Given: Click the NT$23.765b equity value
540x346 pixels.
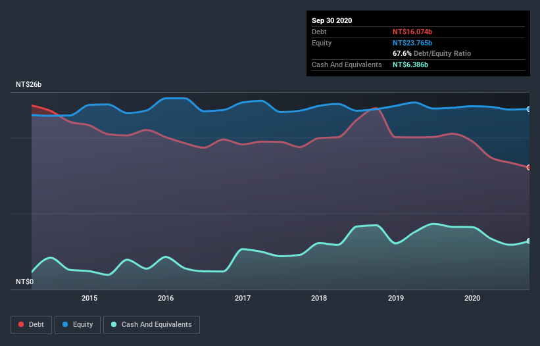Looking at the screenshot, I should point(412,43).
